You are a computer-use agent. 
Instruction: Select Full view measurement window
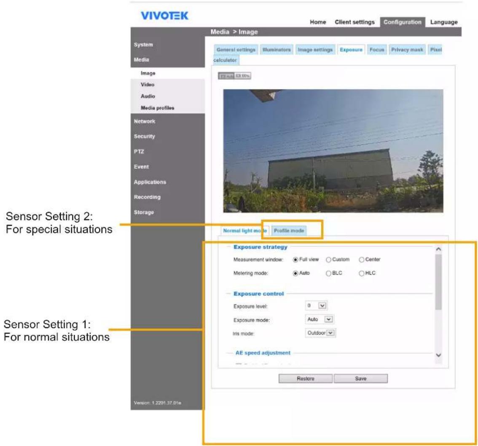(x=295, y=260)
